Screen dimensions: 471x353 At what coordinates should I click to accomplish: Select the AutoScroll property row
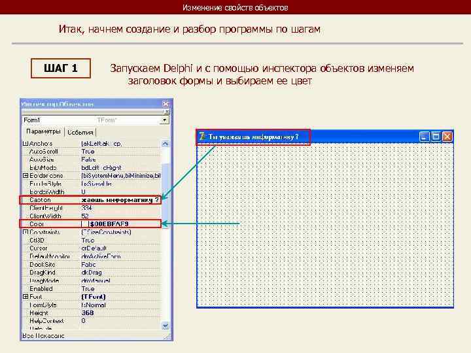point(92,152)
